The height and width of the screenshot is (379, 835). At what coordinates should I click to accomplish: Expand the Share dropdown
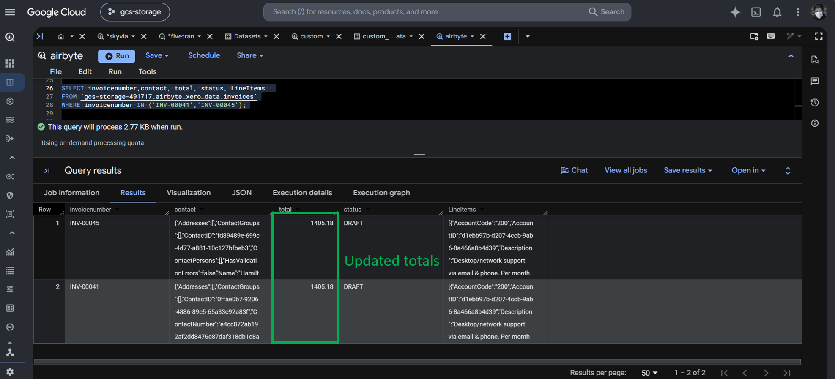coord(250,55)
